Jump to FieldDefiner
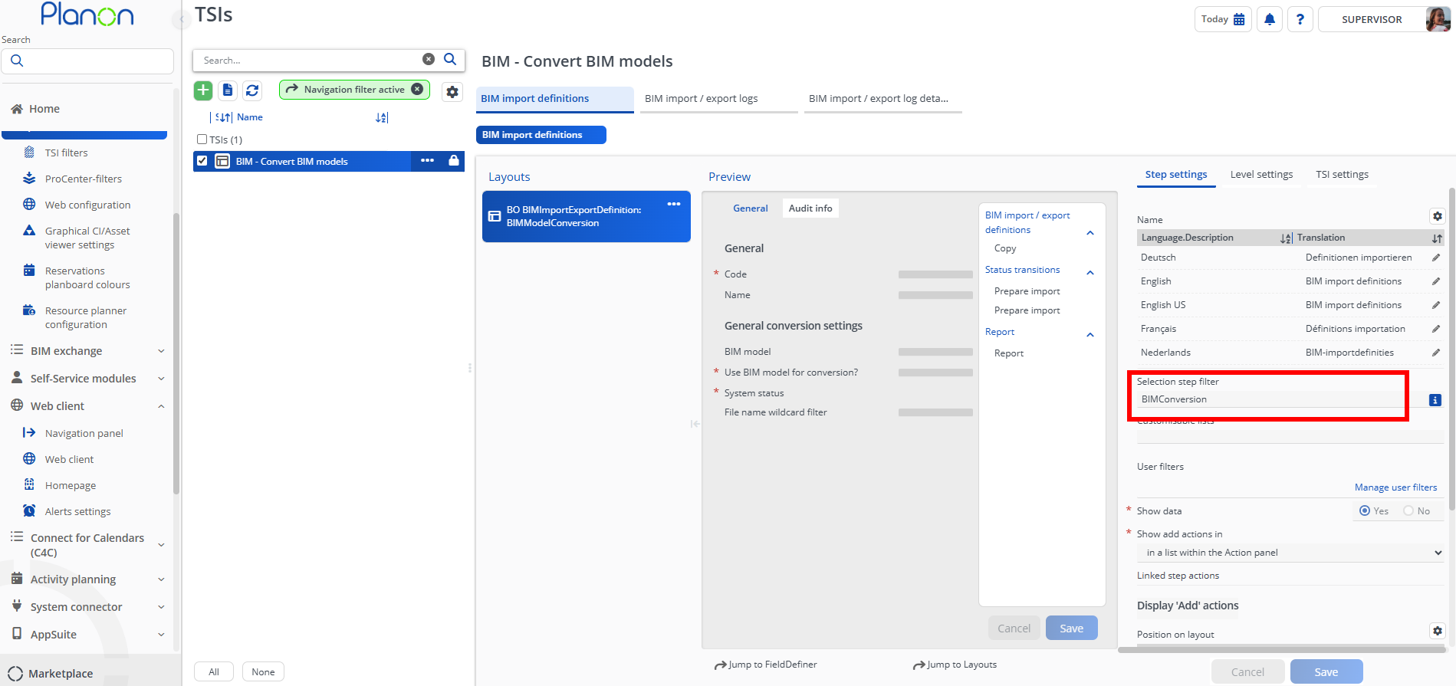Screen dimensions: 1456x686 coord(765,665)
